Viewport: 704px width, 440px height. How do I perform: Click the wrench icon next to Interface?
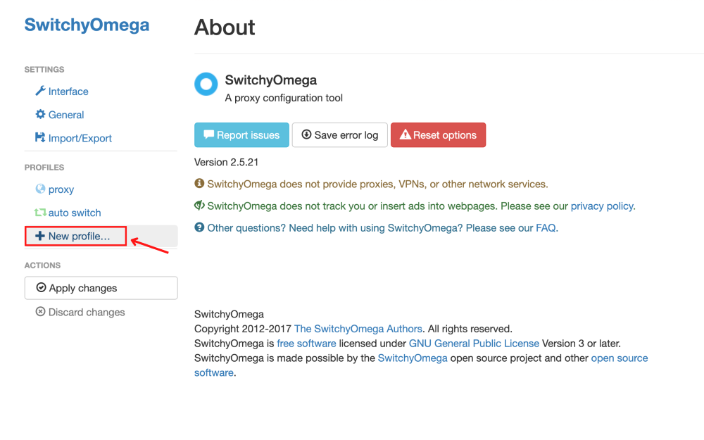(x=42, y=91)
